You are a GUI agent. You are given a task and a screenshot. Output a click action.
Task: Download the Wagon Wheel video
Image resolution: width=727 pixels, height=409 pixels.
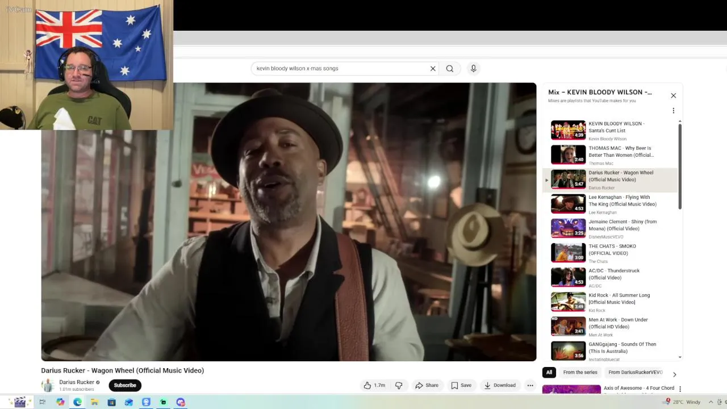[500, 385]
